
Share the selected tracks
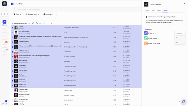coord(29,23)
